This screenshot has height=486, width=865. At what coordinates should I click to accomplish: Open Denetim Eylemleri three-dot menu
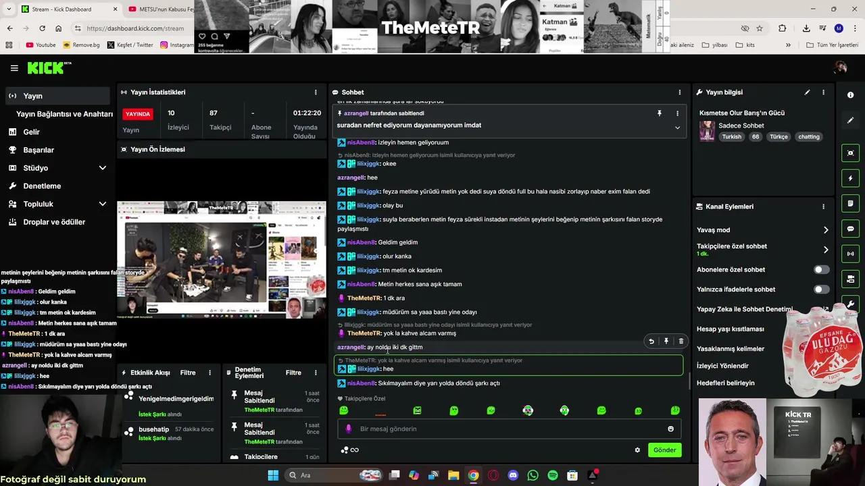(x=316, y=373)
